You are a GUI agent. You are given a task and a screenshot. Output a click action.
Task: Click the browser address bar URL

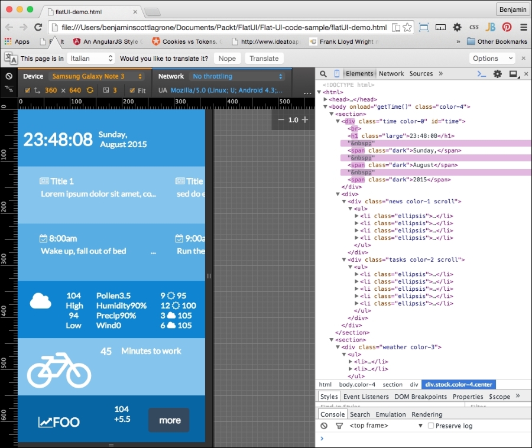[x=219, y=27]
